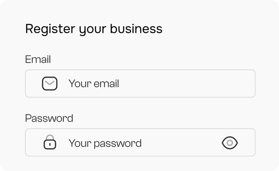This screenshot has width=279, height=171.
Task: Show the password using the eye button
Action: 230,143
